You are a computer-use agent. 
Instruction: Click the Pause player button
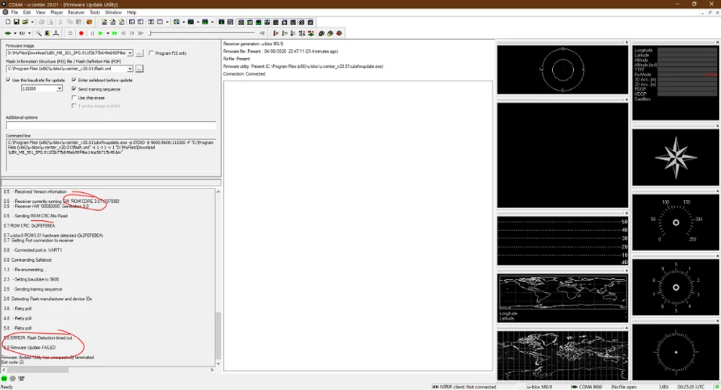click(x=92, y=33)
